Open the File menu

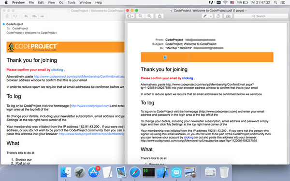(31, 2)
